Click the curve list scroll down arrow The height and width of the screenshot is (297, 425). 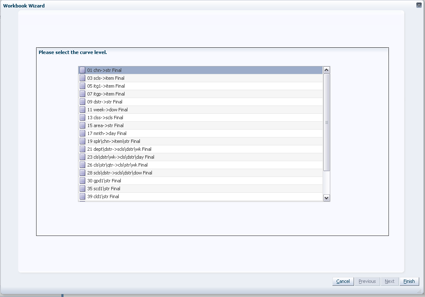[x=326, y=198]
